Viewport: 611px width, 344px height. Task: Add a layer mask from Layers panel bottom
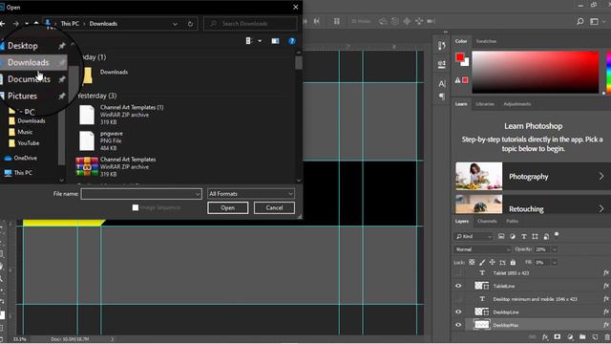558,337
